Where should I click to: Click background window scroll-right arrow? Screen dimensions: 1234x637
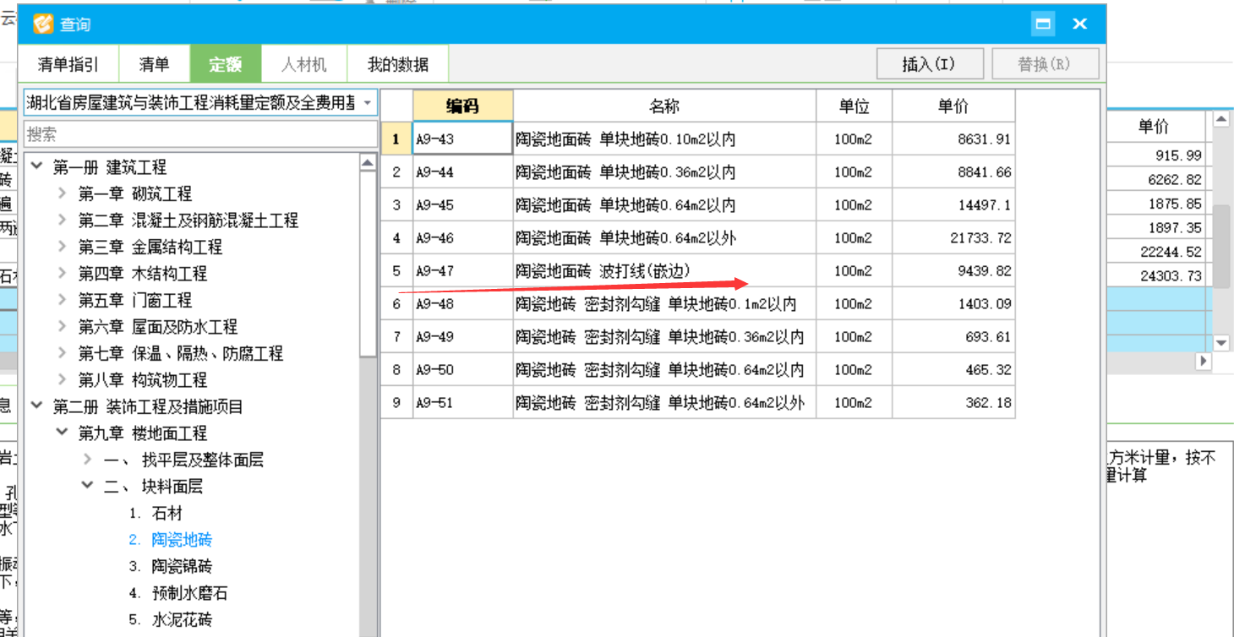(1204, 361)
